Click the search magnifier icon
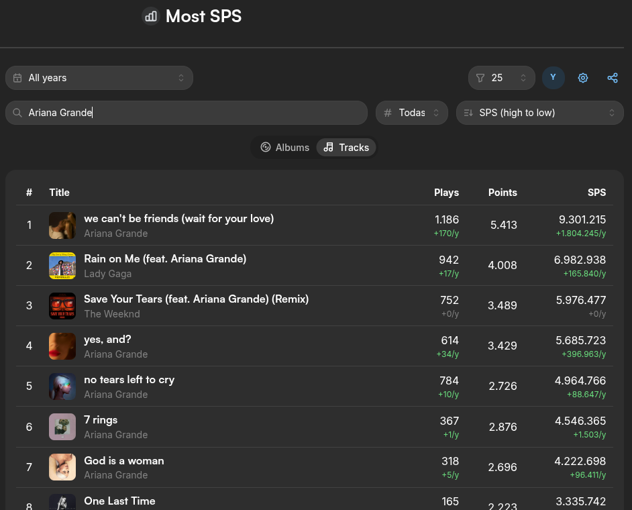The height and width of the screenshot is (510, 632). [17, 113]
